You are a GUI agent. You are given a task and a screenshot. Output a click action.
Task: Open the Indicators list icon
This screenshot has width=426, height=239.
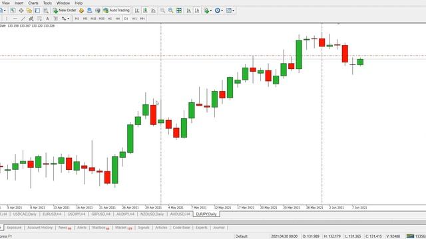point(206,11)
